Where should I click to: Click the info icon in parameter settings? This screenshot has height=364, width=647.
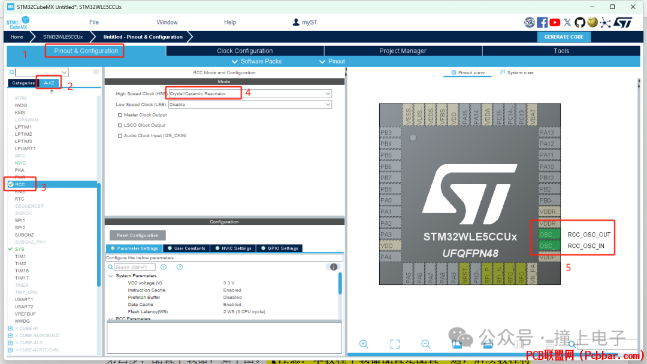334,267
